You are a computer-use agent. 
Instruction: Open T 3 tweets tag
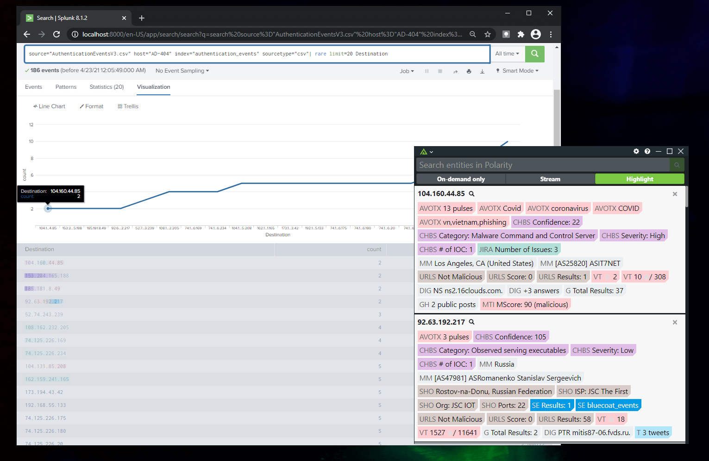coord(653,433)
